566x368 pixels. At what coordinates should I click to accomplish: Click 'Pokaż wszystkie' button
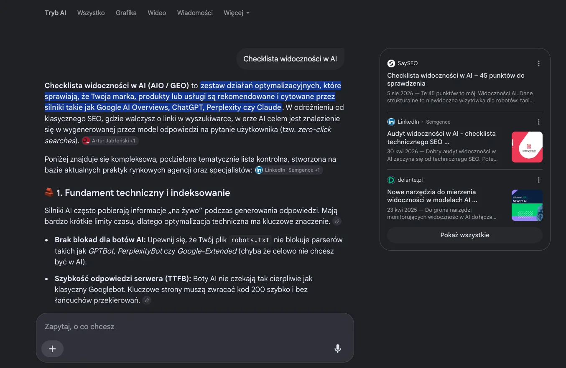(465, 235)
